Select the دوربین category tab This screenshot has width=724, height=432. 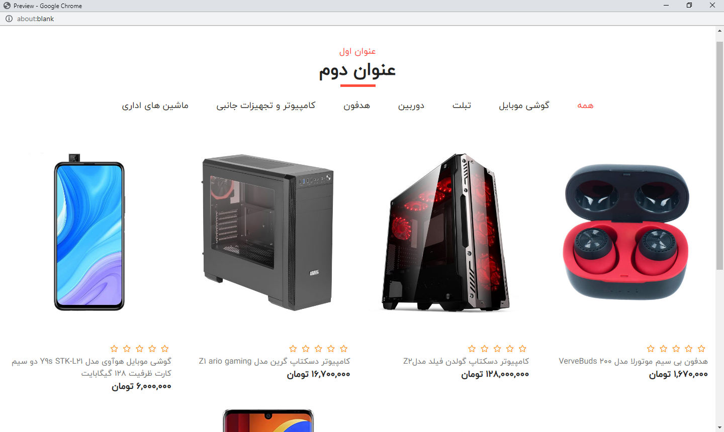coord(411,105)
